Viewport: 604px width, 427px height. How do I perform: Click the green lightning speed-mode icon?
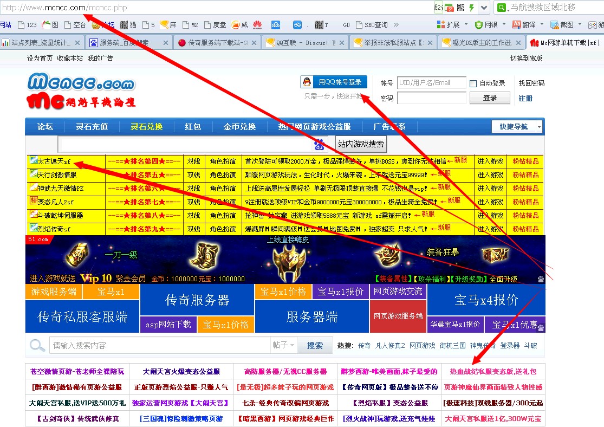pos(471,8)
